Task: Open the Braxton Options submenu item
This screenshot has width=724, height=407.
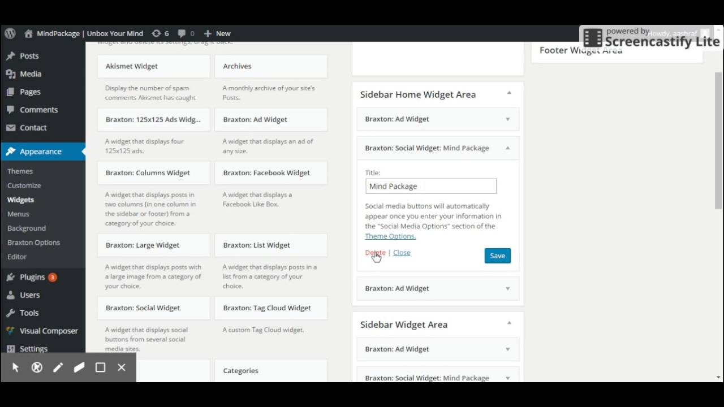Action: tap(33, 243)
